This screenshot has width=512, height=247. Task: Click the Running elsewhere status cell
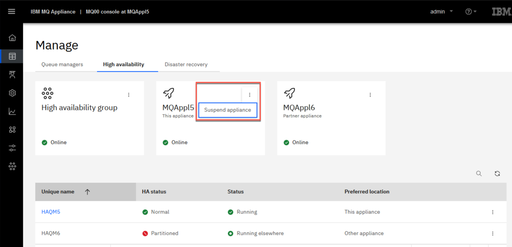(x=256, y=233)
